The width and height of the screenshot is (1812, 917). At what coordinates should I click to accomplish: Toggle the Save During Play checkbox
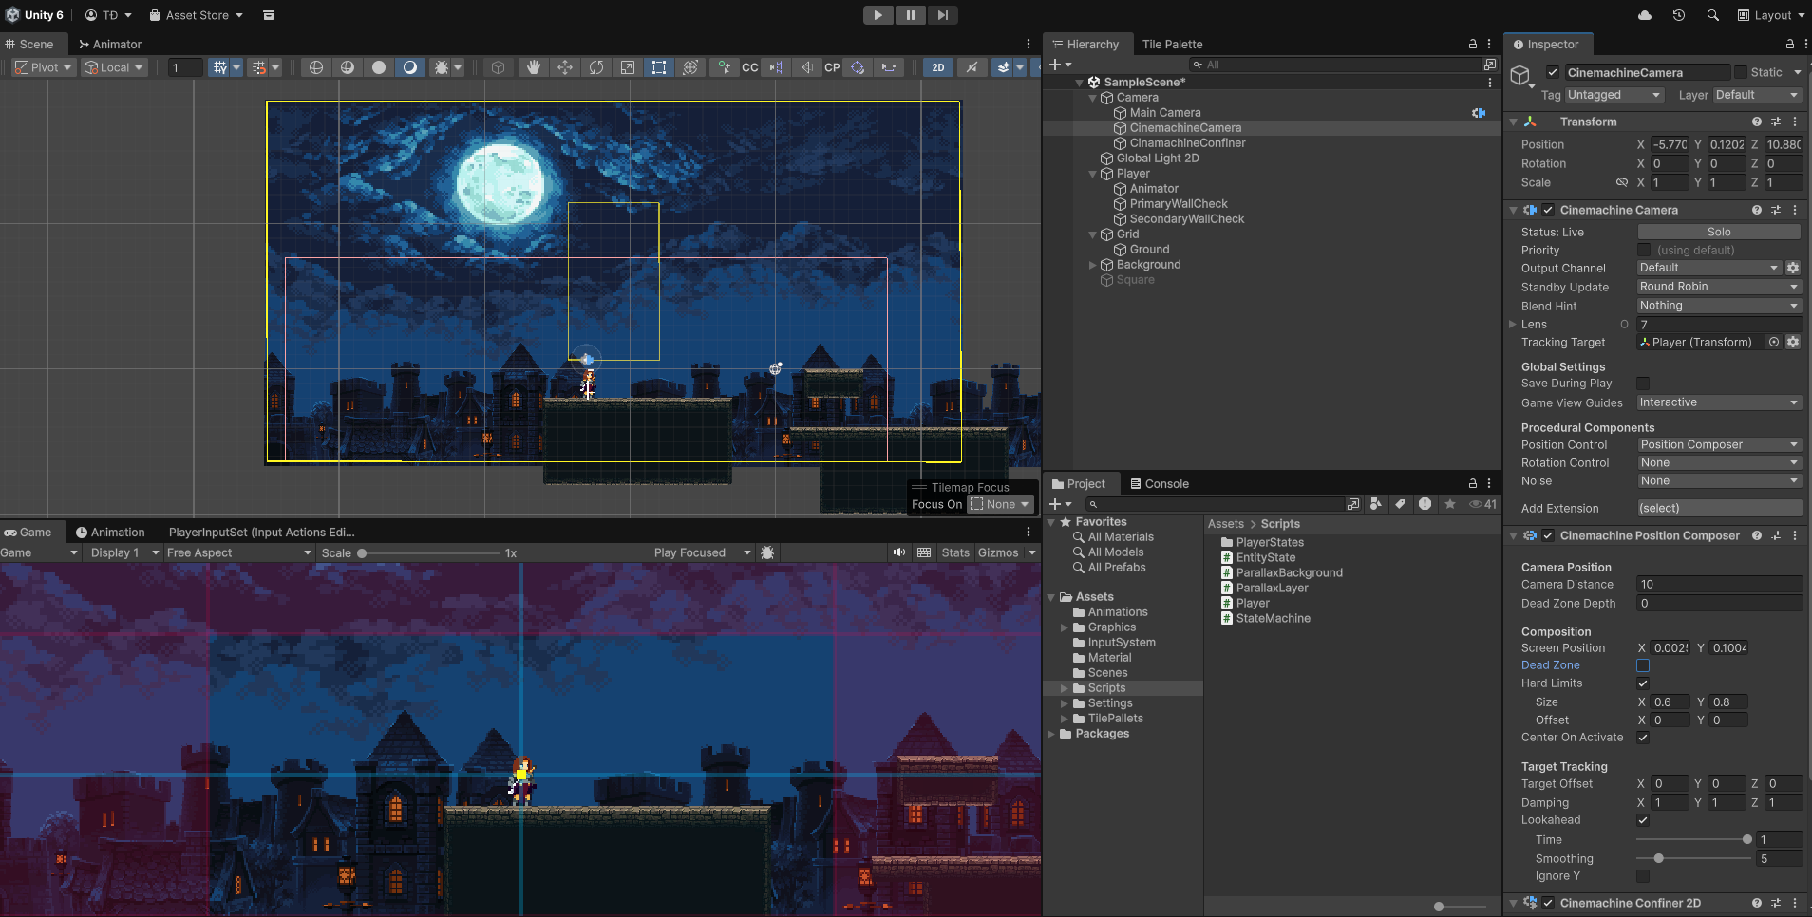coord(1643,384)
